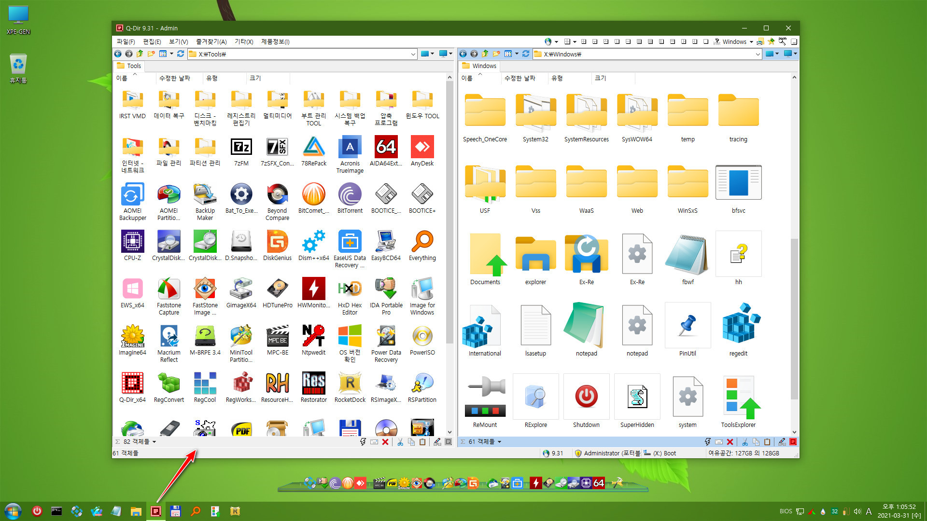Select the PinUtil item
The height and width of the screenshot is (521, 927).
pyautogui.click(x=688, y=330)
